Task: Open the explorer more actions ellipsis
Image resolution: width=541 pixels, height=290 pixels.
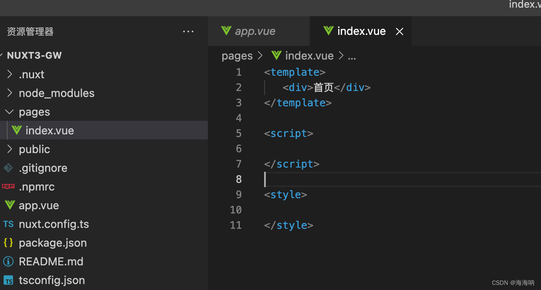Action: [188, 31]
